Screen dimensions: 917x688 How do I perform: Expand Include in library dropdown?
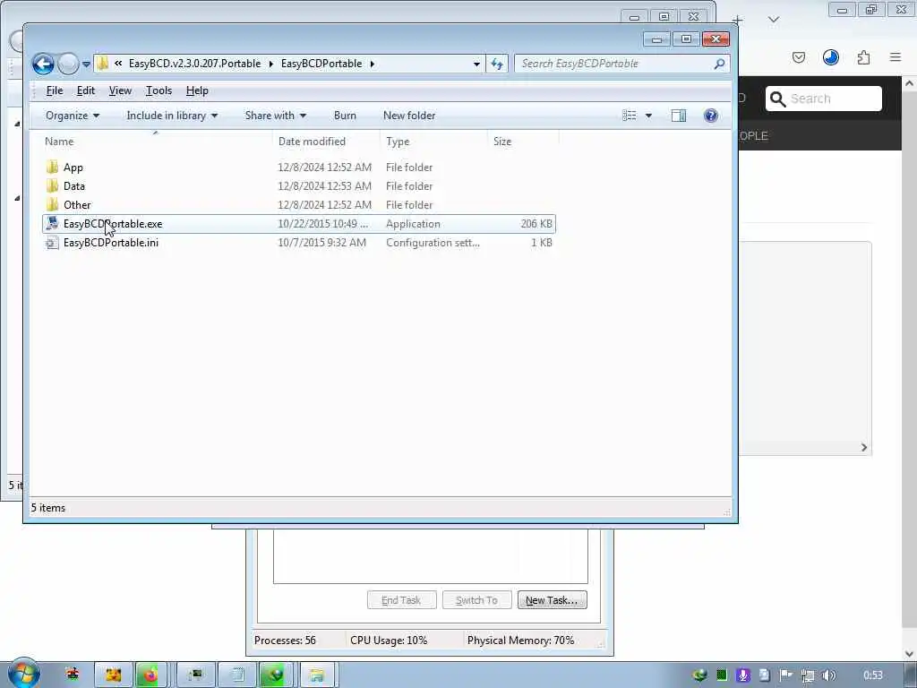(172, 116)
